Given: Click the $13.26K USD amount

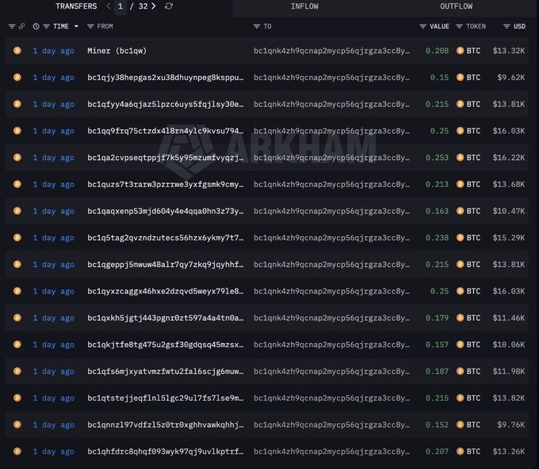Looking at the screenshot, I should click(509, 452).
